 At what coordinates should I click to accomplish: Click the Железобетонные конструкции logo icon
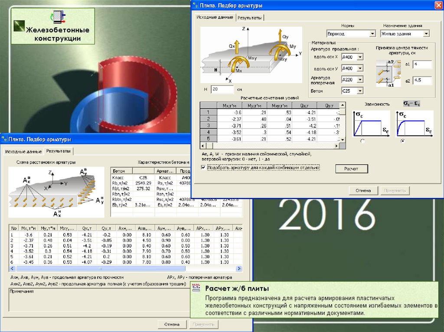tap(19, 26)
